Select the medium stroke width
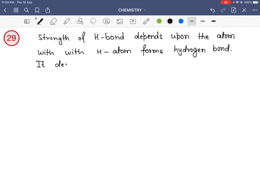This screenshot has height=195, width=260. tap(203, 21)
